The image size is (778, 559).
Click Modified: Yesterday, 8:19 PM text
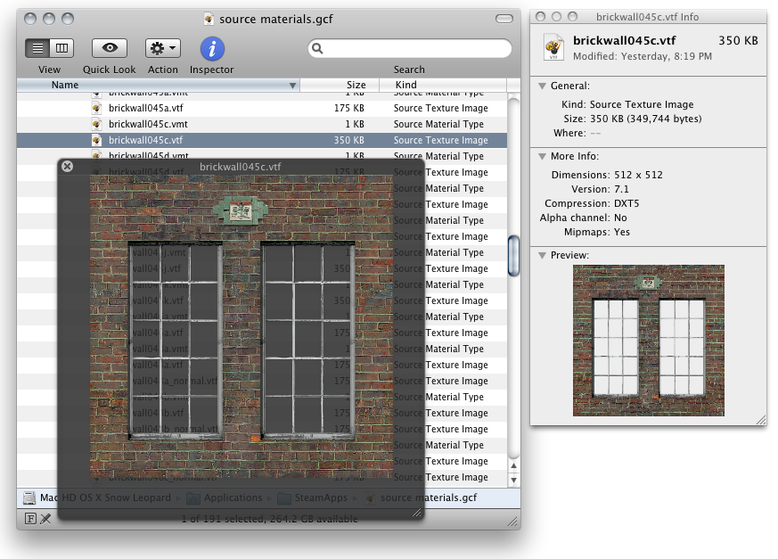(643, 56)
